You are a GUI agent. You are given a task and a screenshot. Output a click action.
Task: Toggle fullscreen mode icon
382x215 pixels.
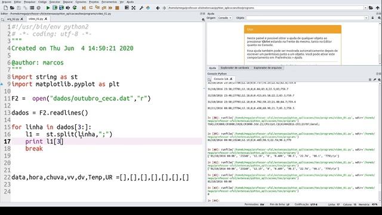tap(134, 8)
